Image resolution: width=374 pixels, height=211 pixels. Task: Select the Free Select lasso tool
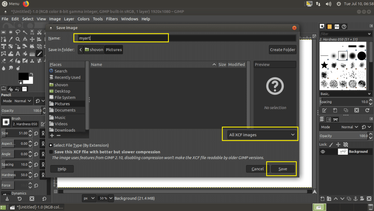pyautogui.click(x=18, y=32)
